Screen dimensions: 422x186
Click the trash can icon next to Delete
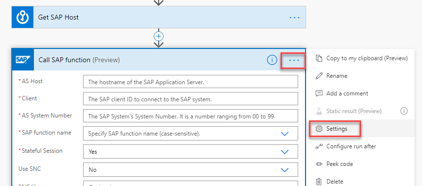[x=319, y=182]
